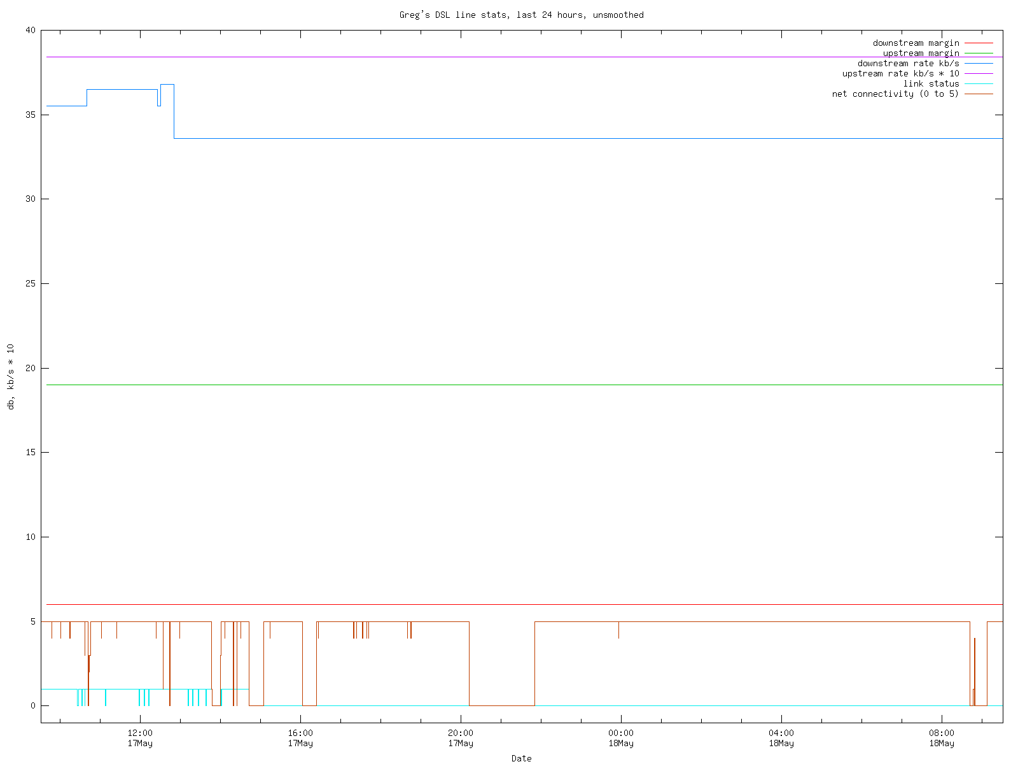Click the '00:00 18May' time axis label
Image resolution: width=1018 pixels, height=764 pixels.
pyautogui.click(x=621, y=738)
